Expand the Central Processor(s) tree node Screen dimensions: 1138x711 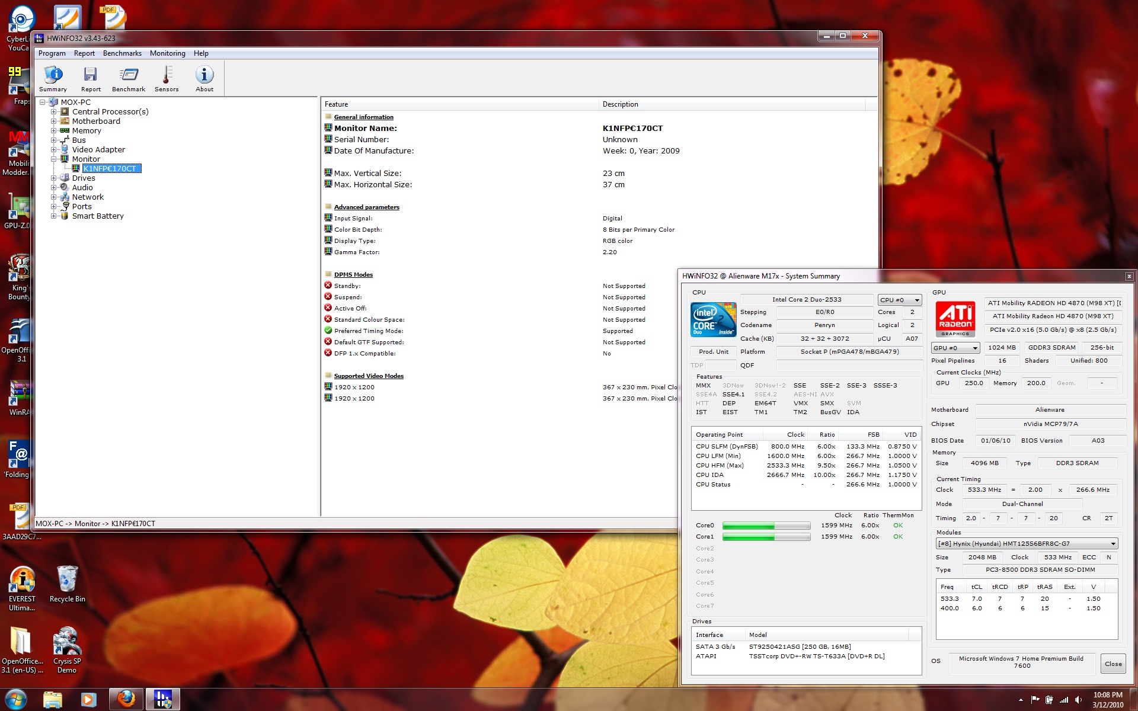[53, 111]
